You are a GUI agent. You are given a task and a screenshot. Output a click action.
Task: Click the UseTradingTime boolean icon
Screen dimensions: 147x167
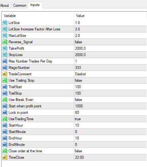coord(5,119)
